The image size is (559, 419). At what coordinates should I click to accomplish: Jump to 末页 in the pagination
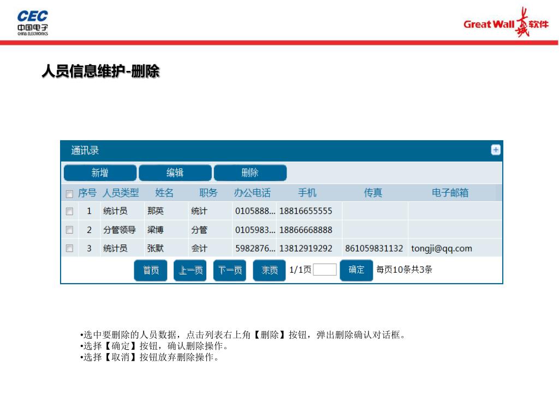tap(269, 271)
